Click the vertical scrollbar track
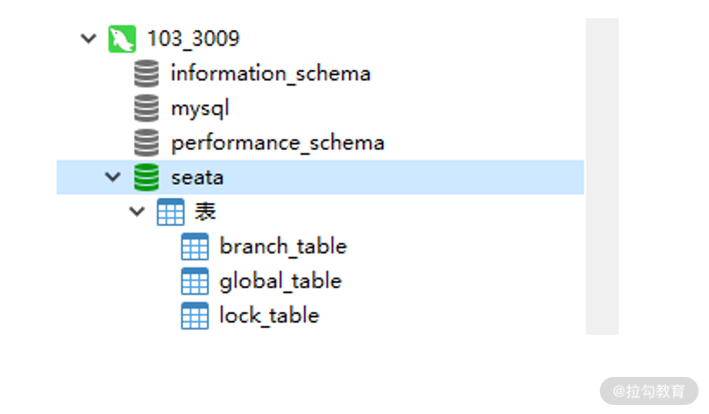Screen dimensions: 709x414 pos(602,176)
